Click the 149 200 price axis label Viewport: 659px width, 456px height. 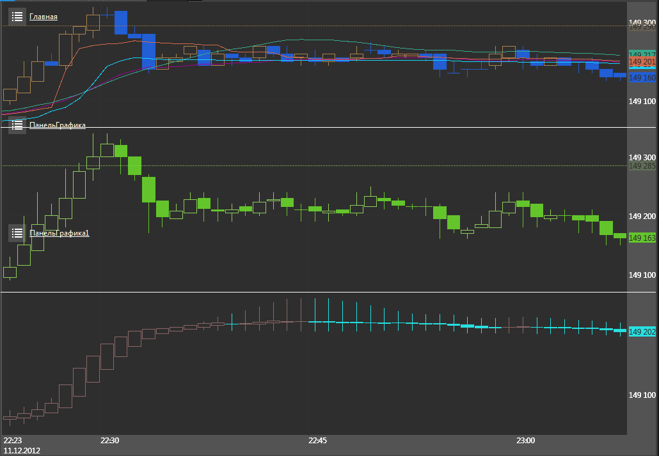pos(642,216)
